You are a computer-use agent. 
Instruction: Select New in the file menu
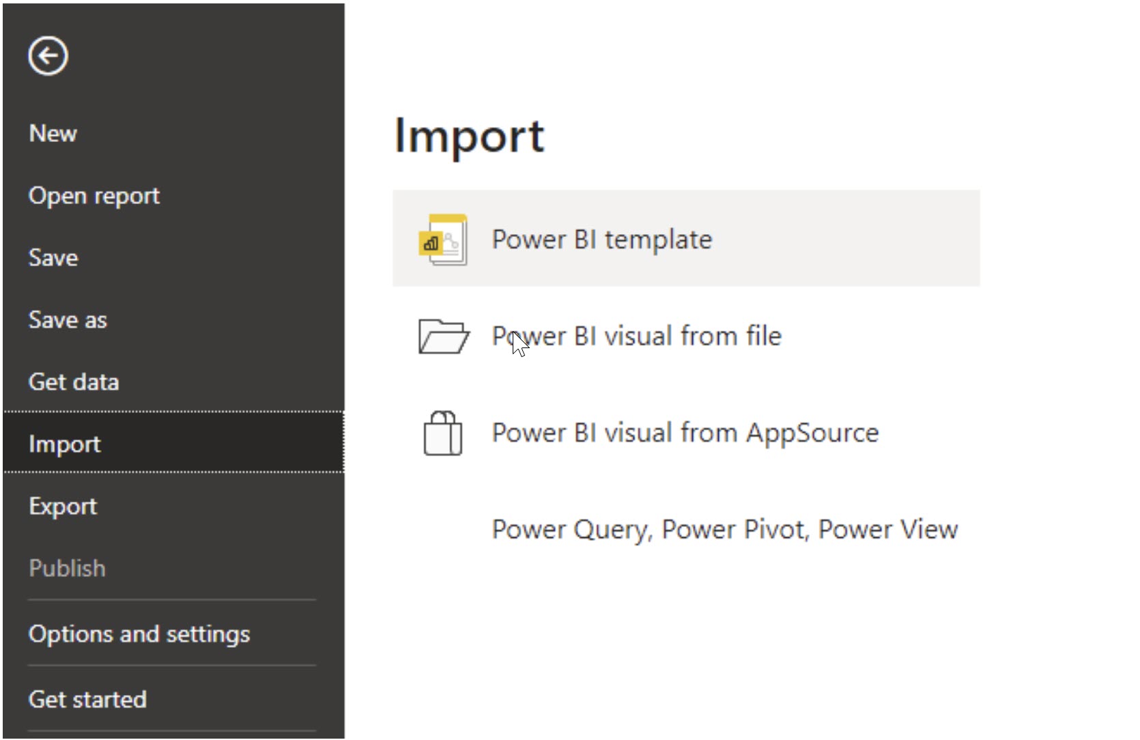point(53,134)
